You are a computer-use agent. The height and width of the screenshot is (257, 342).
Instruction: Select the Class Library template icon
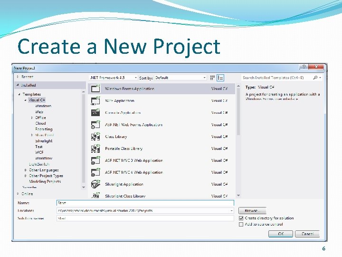(x=95, y=137)
